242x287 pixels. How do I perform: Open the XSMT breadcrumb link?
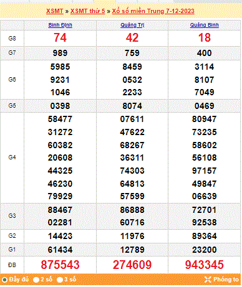55,11
